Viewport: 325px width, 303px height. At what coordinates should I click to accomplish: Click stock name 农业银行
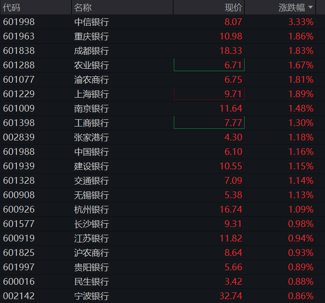tap(91, 65)
